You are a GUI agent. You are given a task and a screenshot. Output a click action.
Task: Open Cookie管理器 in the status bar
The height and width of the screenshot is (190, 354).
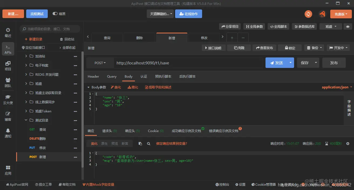tap(264, 185)
